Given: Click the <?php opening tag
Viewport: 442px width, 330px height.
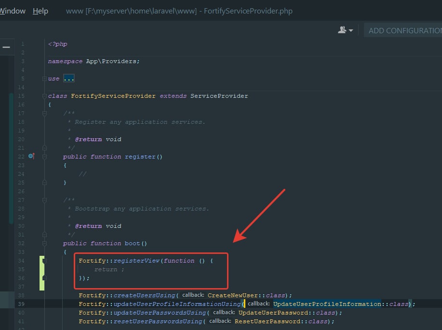Looking at the screenshot, I should coord(57,44).
